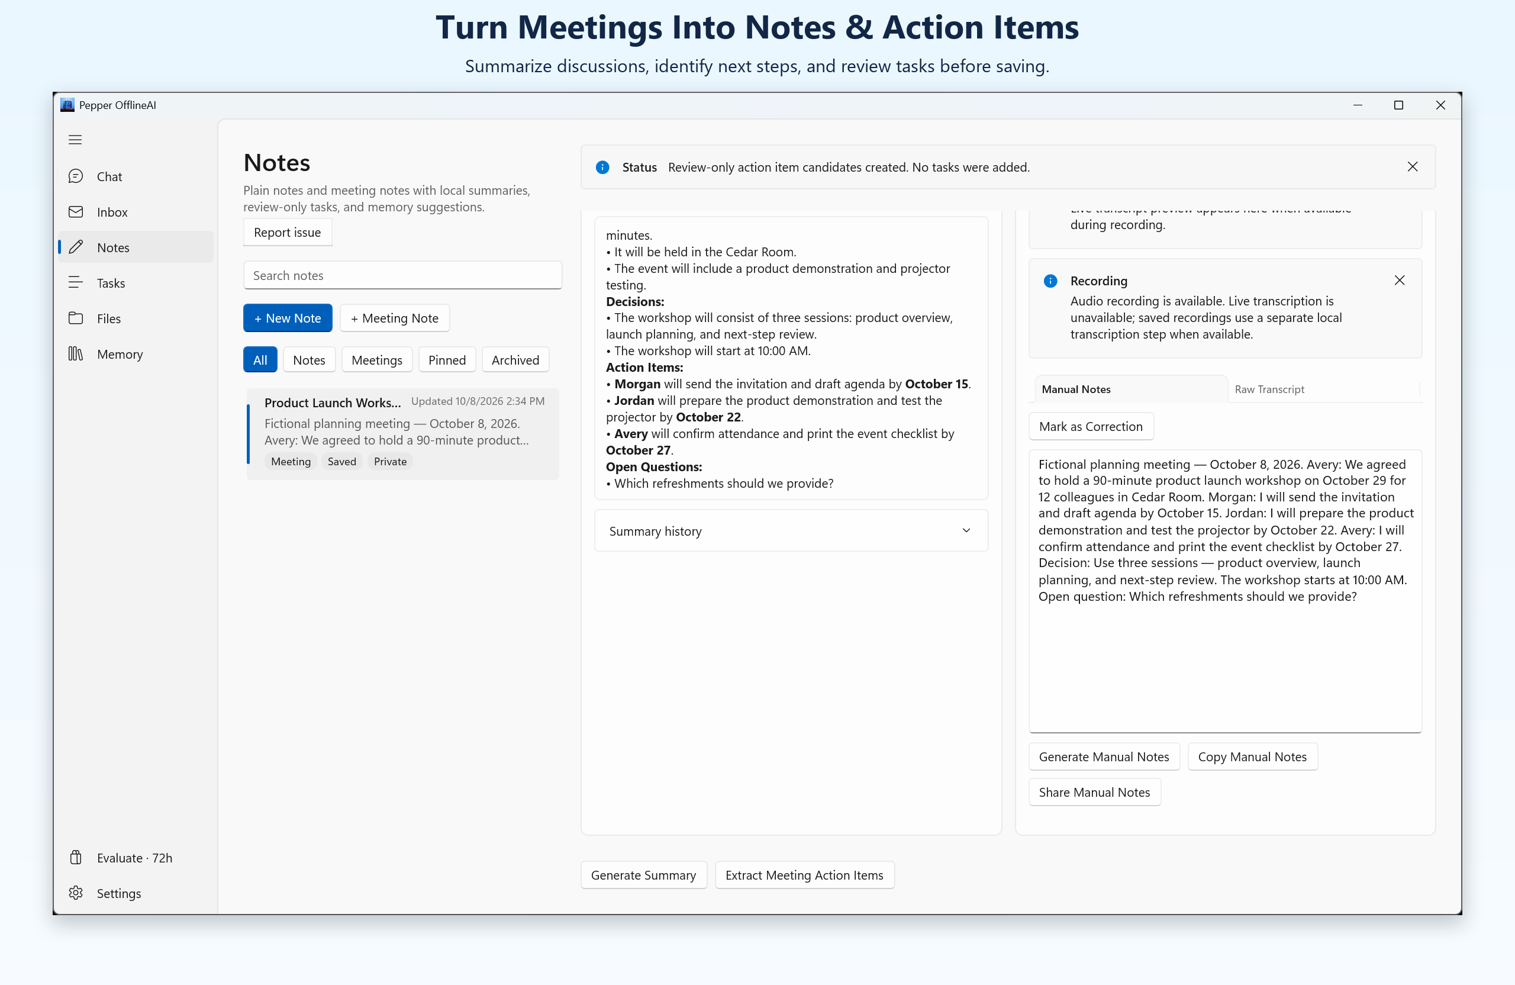Open the Tasks section
Viewport: 1515px width, 985px height.
click(135, 283)
